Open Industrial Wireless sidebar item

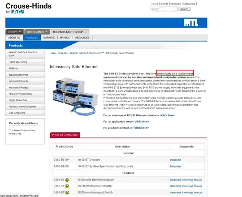point(25,88)
